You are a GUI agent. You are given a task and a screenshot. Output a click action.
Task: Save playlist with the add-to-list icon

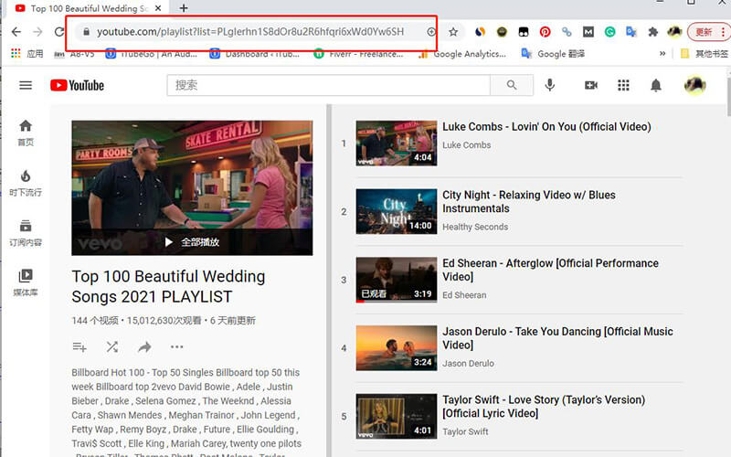79,347
